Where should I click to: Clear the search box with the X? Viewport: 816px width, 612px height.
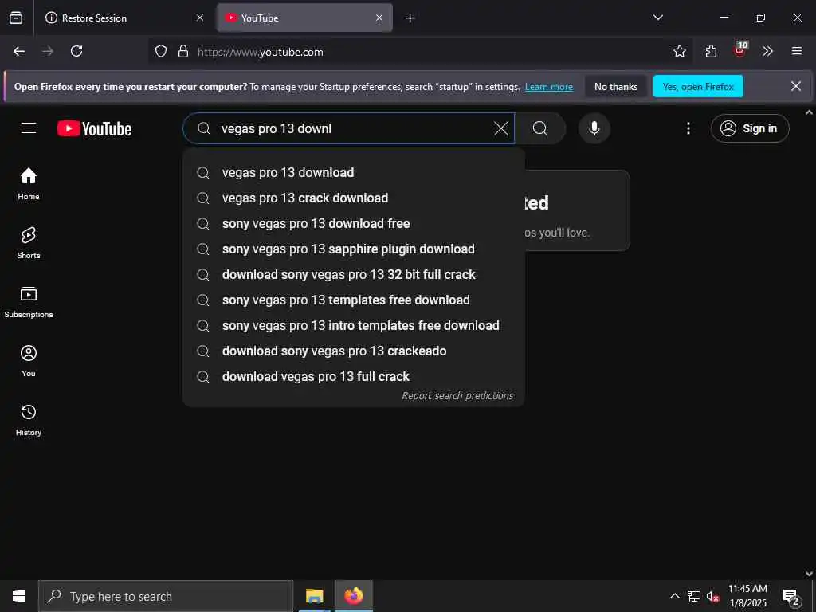500,128
